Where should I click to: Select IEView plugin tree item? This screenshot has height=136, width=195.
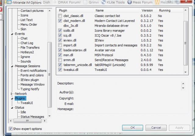[30, 80]
